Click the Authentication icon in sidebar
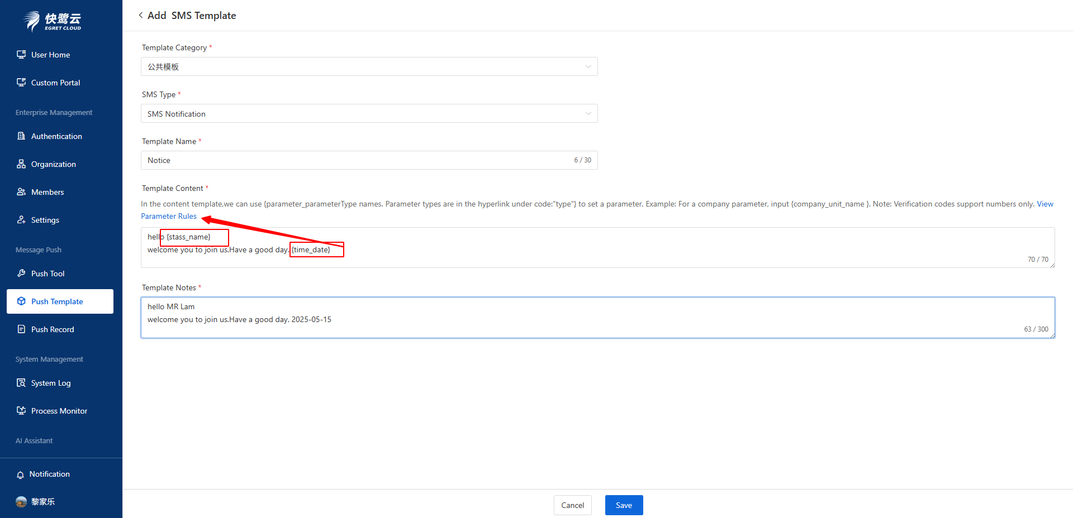The image size is (1073, 518). pos(21,136)
